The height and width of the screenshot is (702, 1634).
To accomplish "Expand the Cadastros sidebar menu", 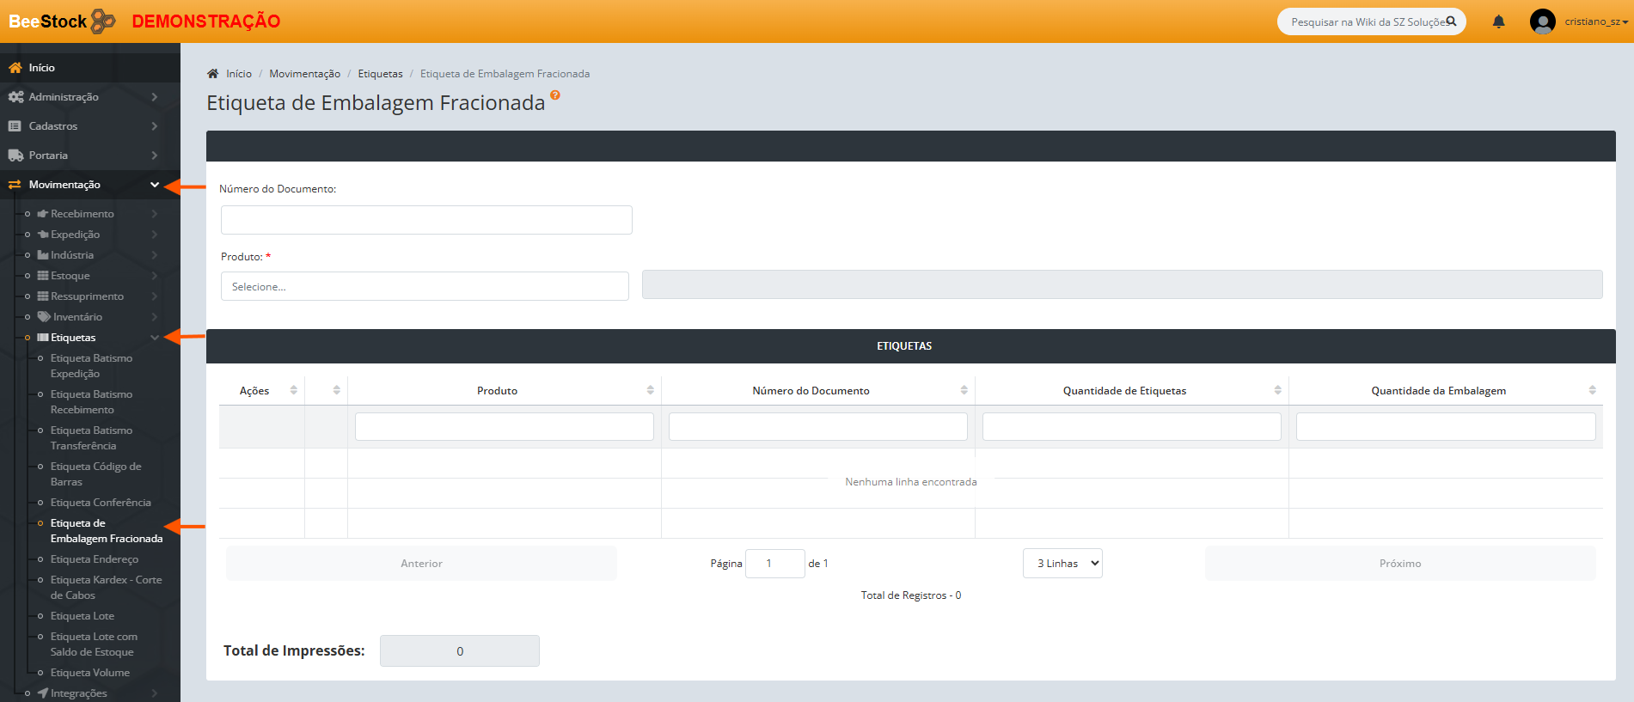I will 82,126.
